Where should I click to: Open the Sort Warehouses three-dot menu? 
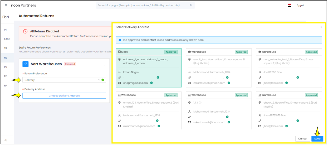pos(104,64)
